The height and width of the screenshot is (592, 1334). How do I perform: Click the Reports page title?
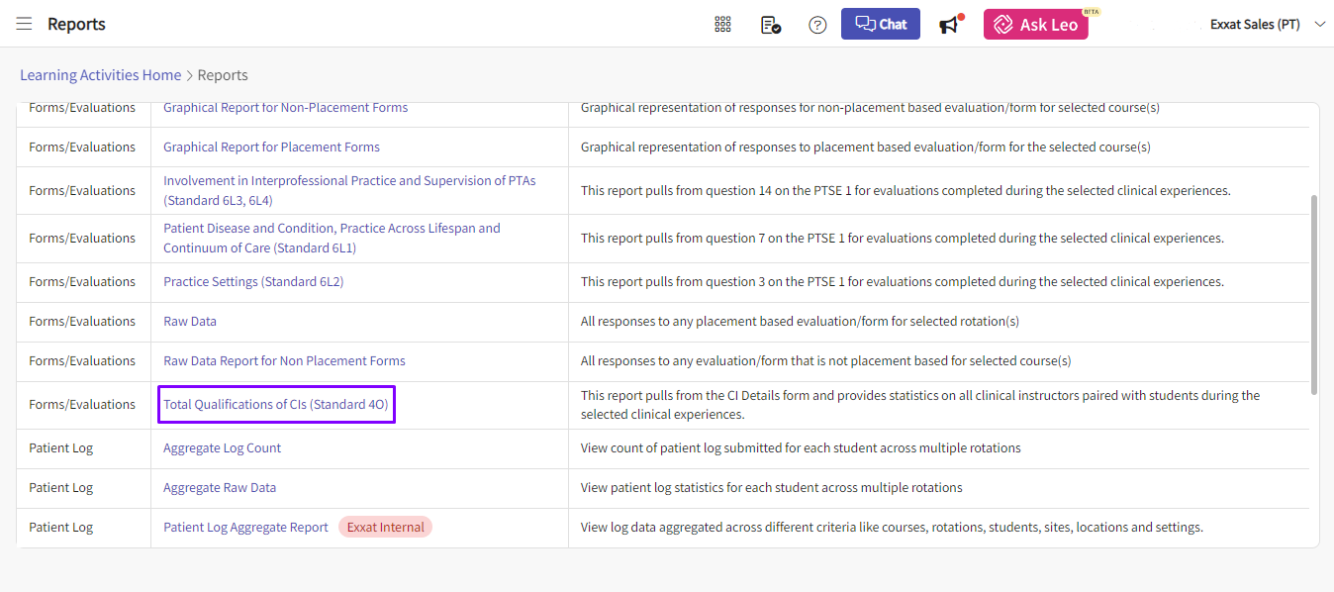(x=76, y=24)
